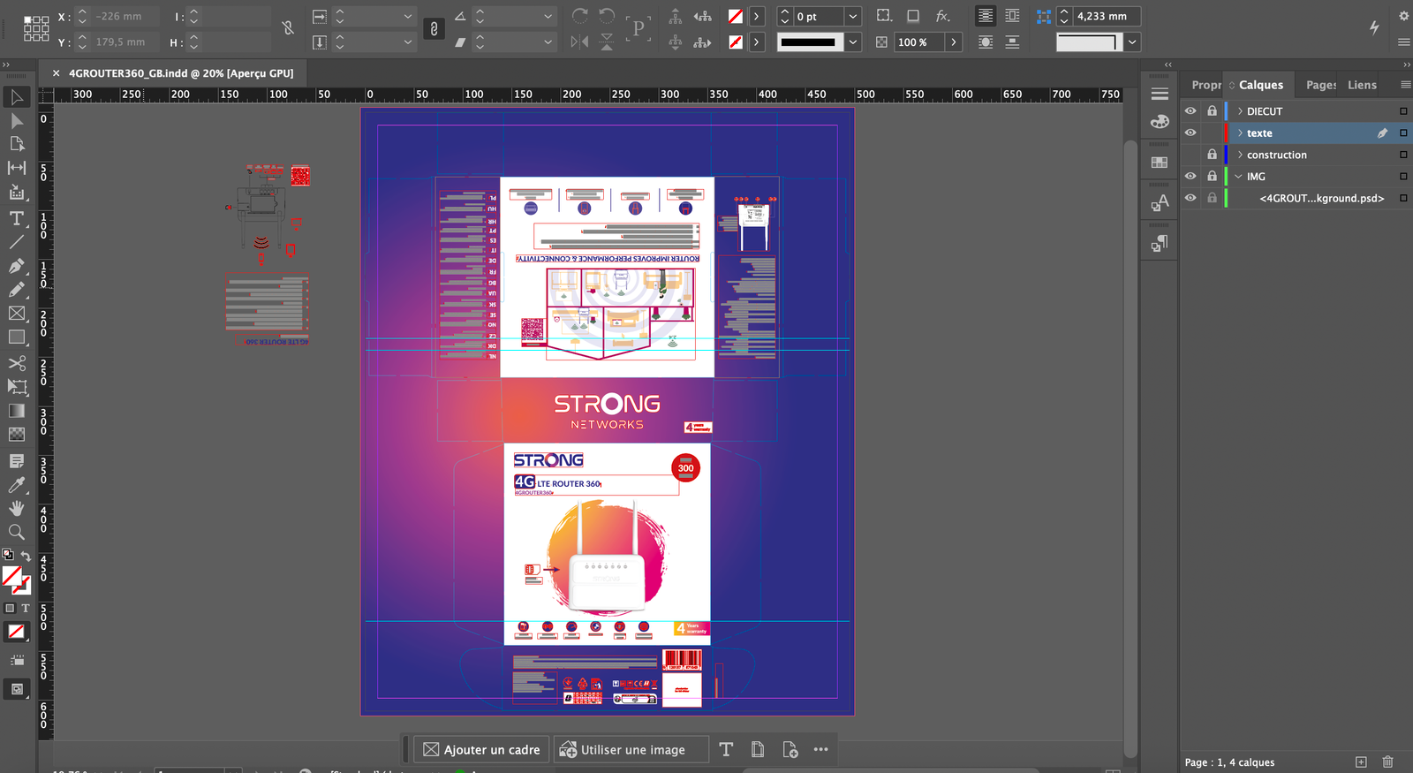Collapse the IMG layer
The width and height of the screenshot is (1413, 773).
click(1239, 177)
